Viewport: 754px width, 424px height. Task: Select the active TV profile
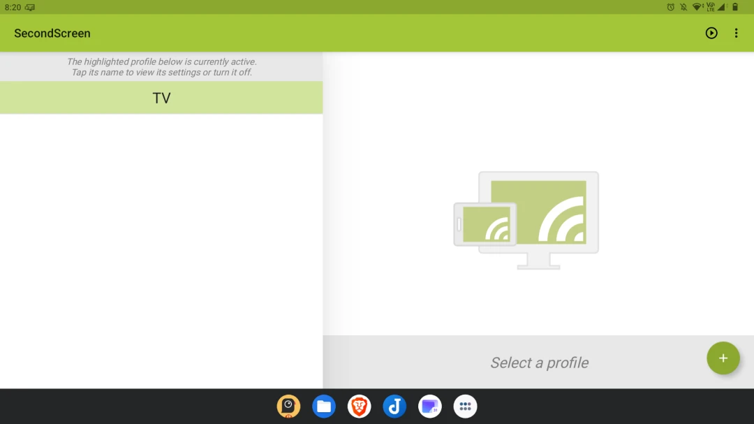(161, 98)
